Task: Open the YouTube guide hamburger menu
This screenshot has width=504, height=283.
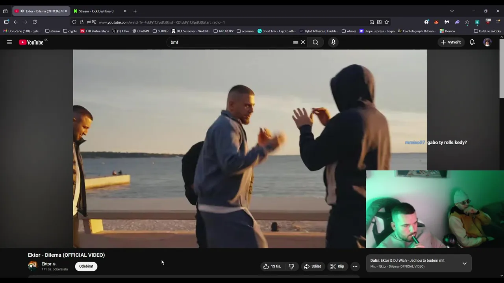Action: click(9, 42)
